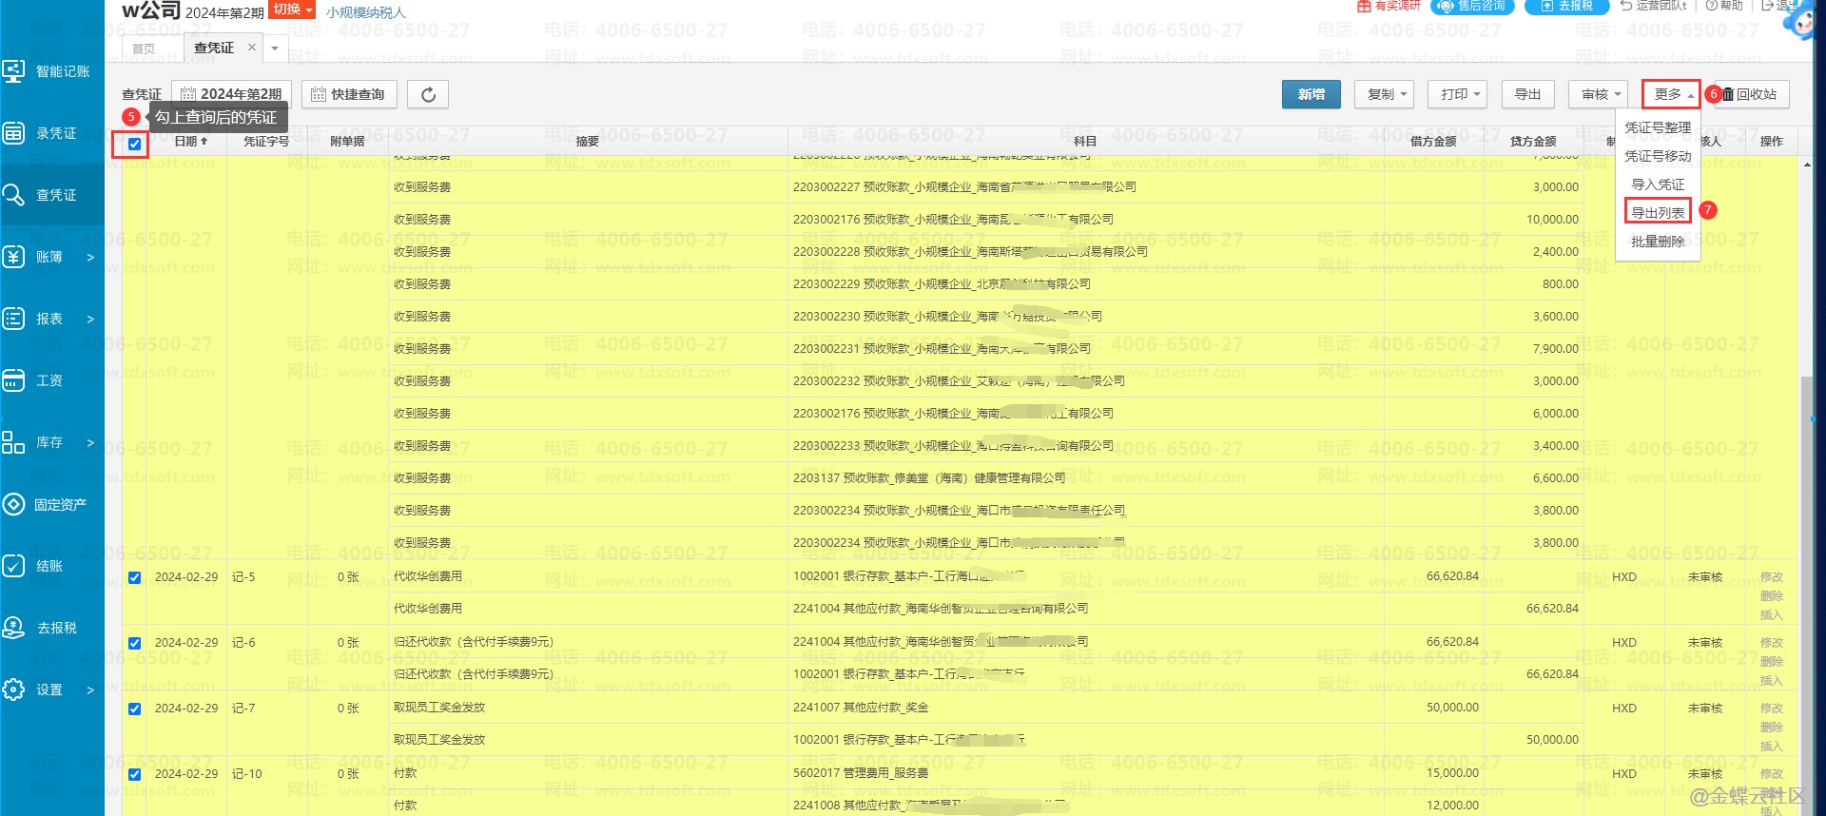This screenshot has width=1826, height=816.
Task: Click subject 2203137 预收账款_修美堂
Action: coord(929,478)
